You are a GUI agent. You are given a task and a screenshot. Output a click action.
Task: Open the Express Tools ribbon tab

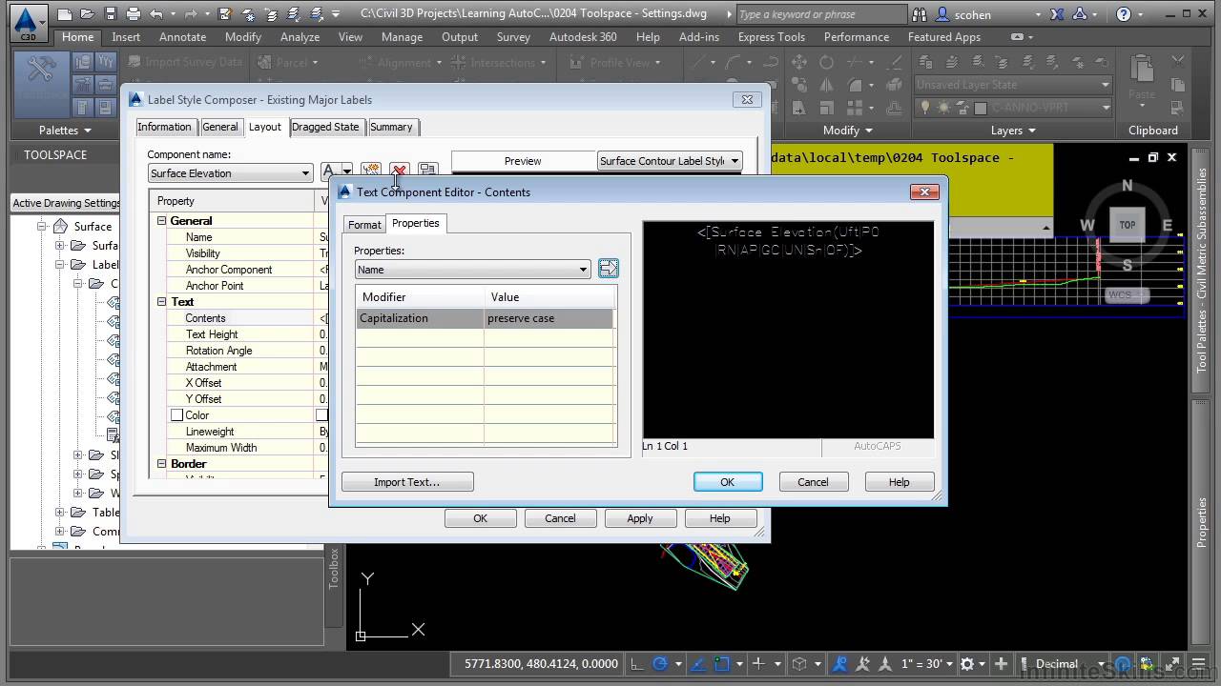(772, 37)
